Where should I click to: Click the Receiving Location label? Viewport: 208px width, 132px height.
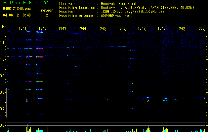pyautogui.click(x=77, y=8)
